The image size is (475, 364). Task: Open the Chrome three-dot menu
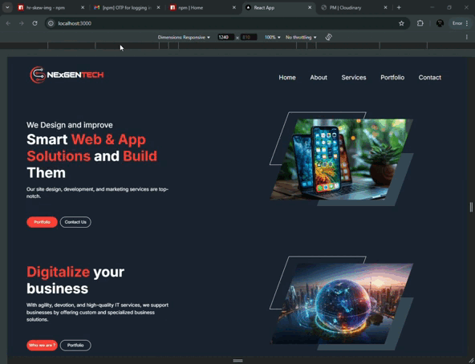[x=467, y=23]
